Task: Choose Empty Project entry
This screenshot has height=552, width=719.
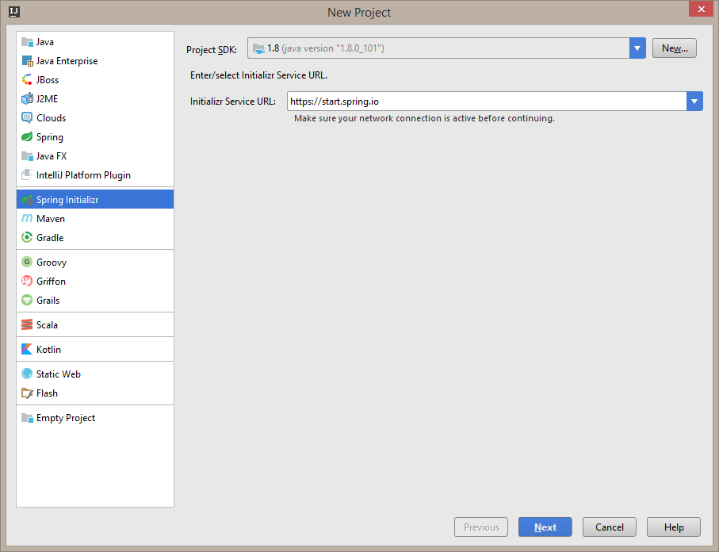Action: tap(95, 418)
